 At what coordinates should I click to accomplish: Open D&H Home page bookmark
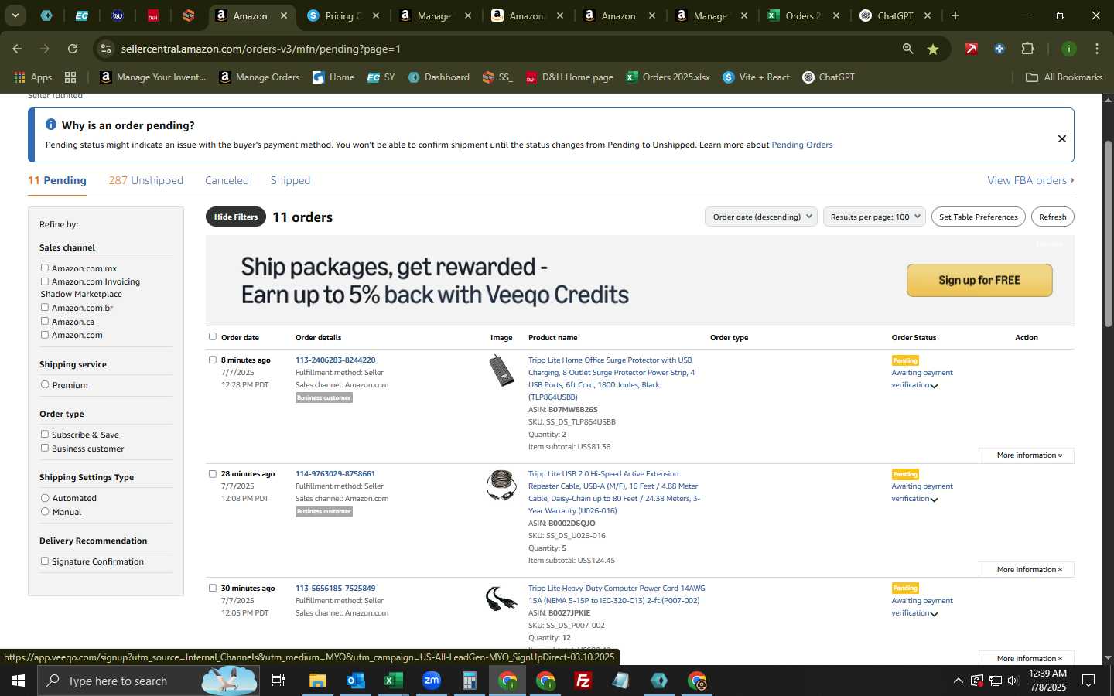(x=569, y=77)
